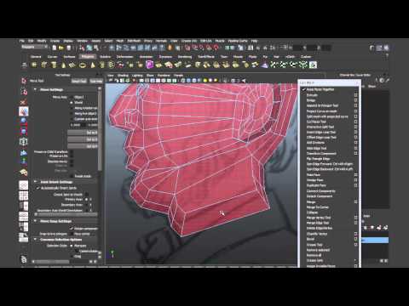Select the Object move axis radio button
The height and width of the screenshot is (306, 409).
pos(72,97)
